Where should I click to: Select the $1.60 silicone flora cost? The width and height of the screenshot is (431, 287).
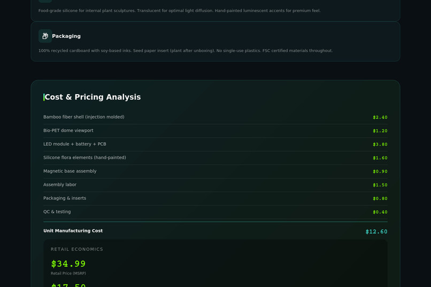click(380, 158)
